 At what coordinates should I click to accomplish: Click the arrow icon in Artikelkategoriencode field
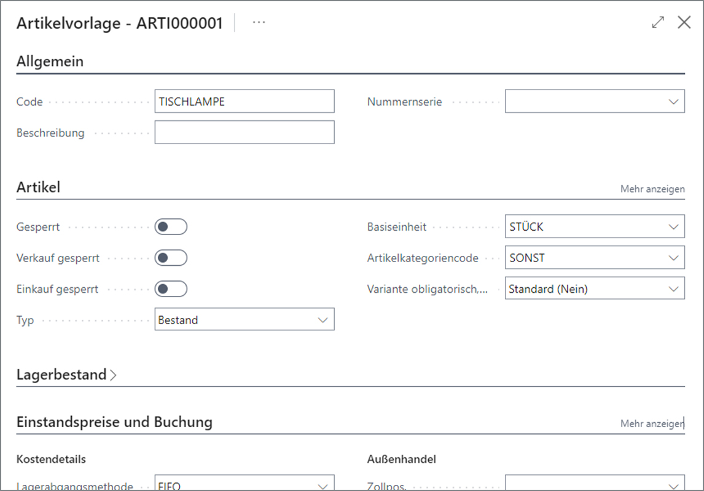coord(673,258)
